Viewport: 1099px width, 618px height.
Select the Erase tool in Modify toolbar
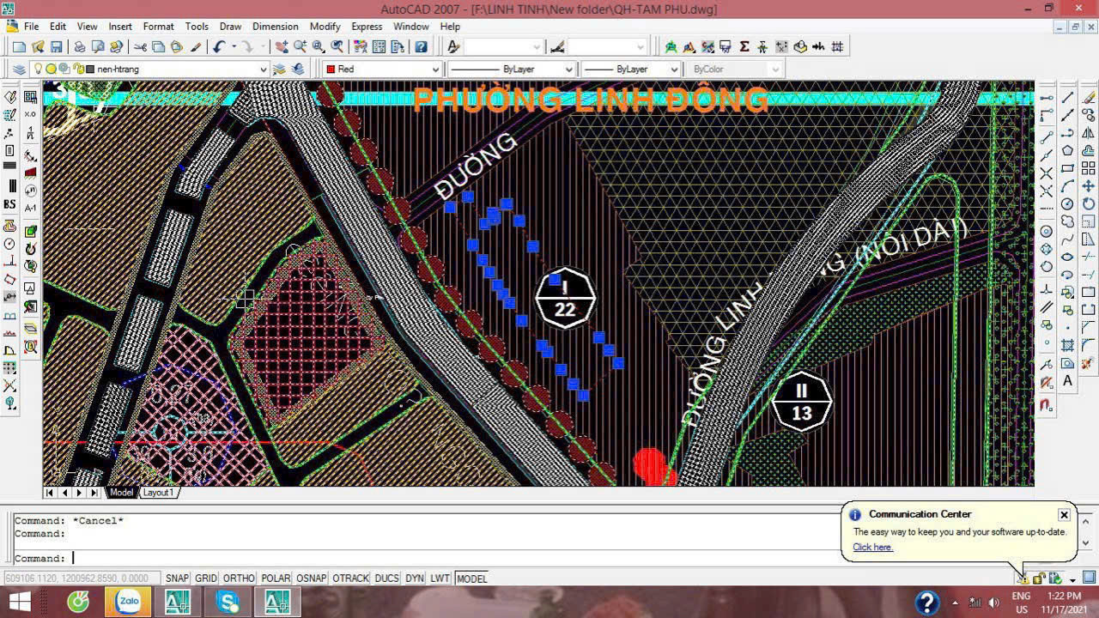click(1089, 97)
